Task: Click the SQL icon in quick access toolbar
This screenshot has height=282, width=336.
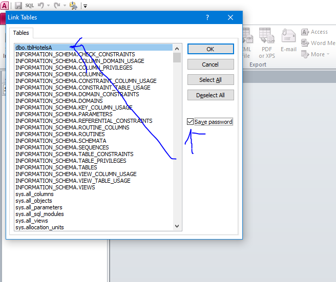Action: 30,6
